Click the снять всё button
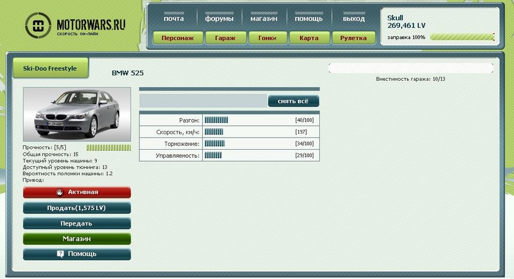514x279 pixels. click(x=293, y=101)
